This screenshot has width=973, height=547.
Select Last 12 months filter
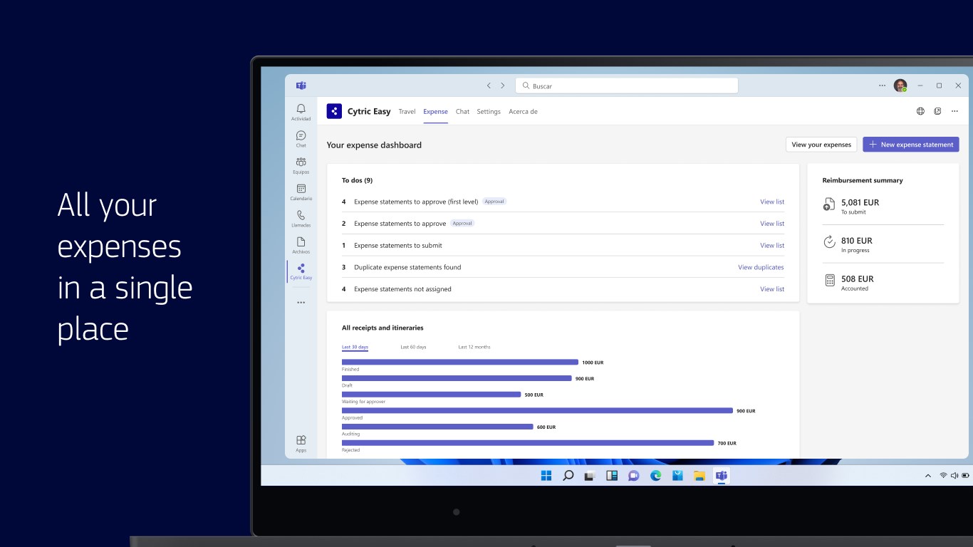(x=474, y=347)
